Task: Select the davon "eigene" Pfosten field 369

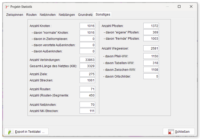Action: [x=151, y=32]
